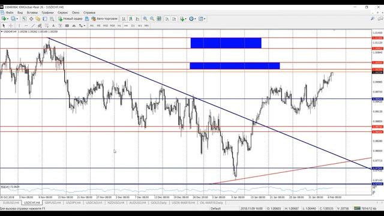The width and height of the screenshot is (384, 216).
Task: Open the Вставка menu
Action: click(32, 13)
